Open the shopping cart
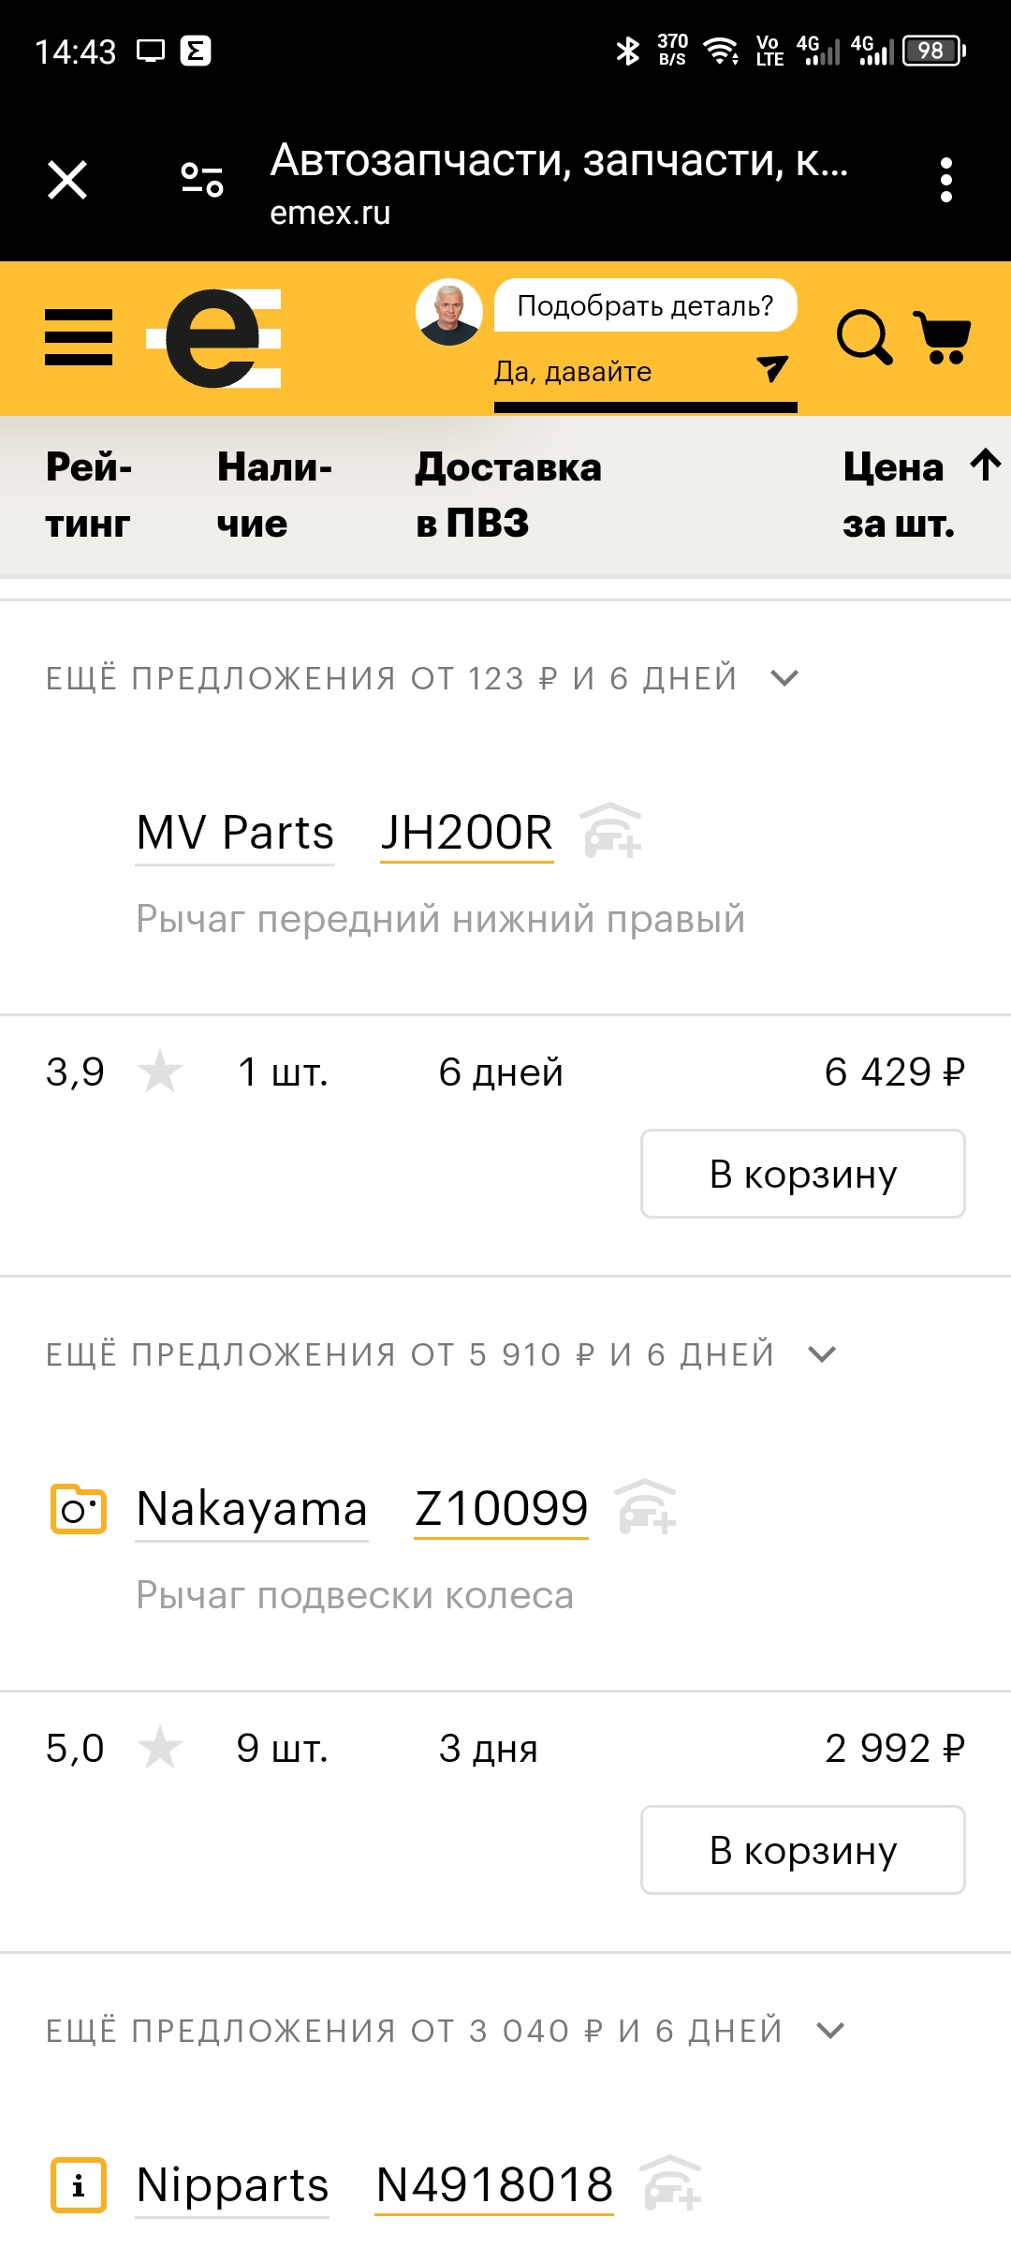Image resolution: width=1011 pixels, height=2248 pixels. 943,337
